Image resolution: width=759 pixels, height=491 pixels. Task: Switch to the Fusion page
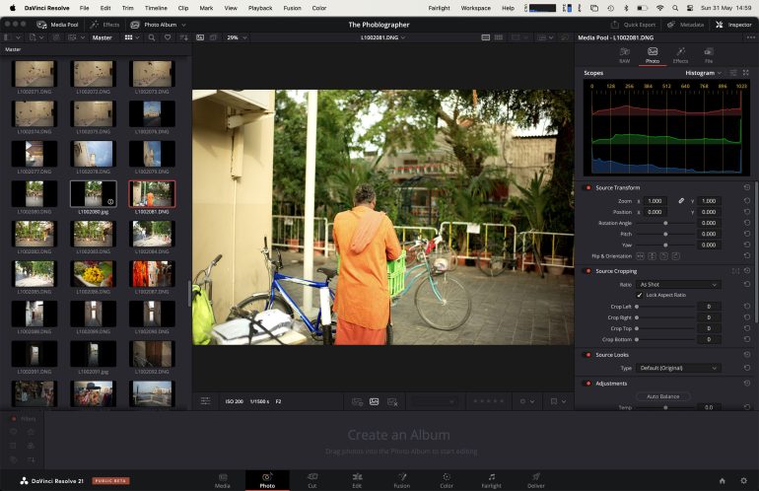[402, 481]
